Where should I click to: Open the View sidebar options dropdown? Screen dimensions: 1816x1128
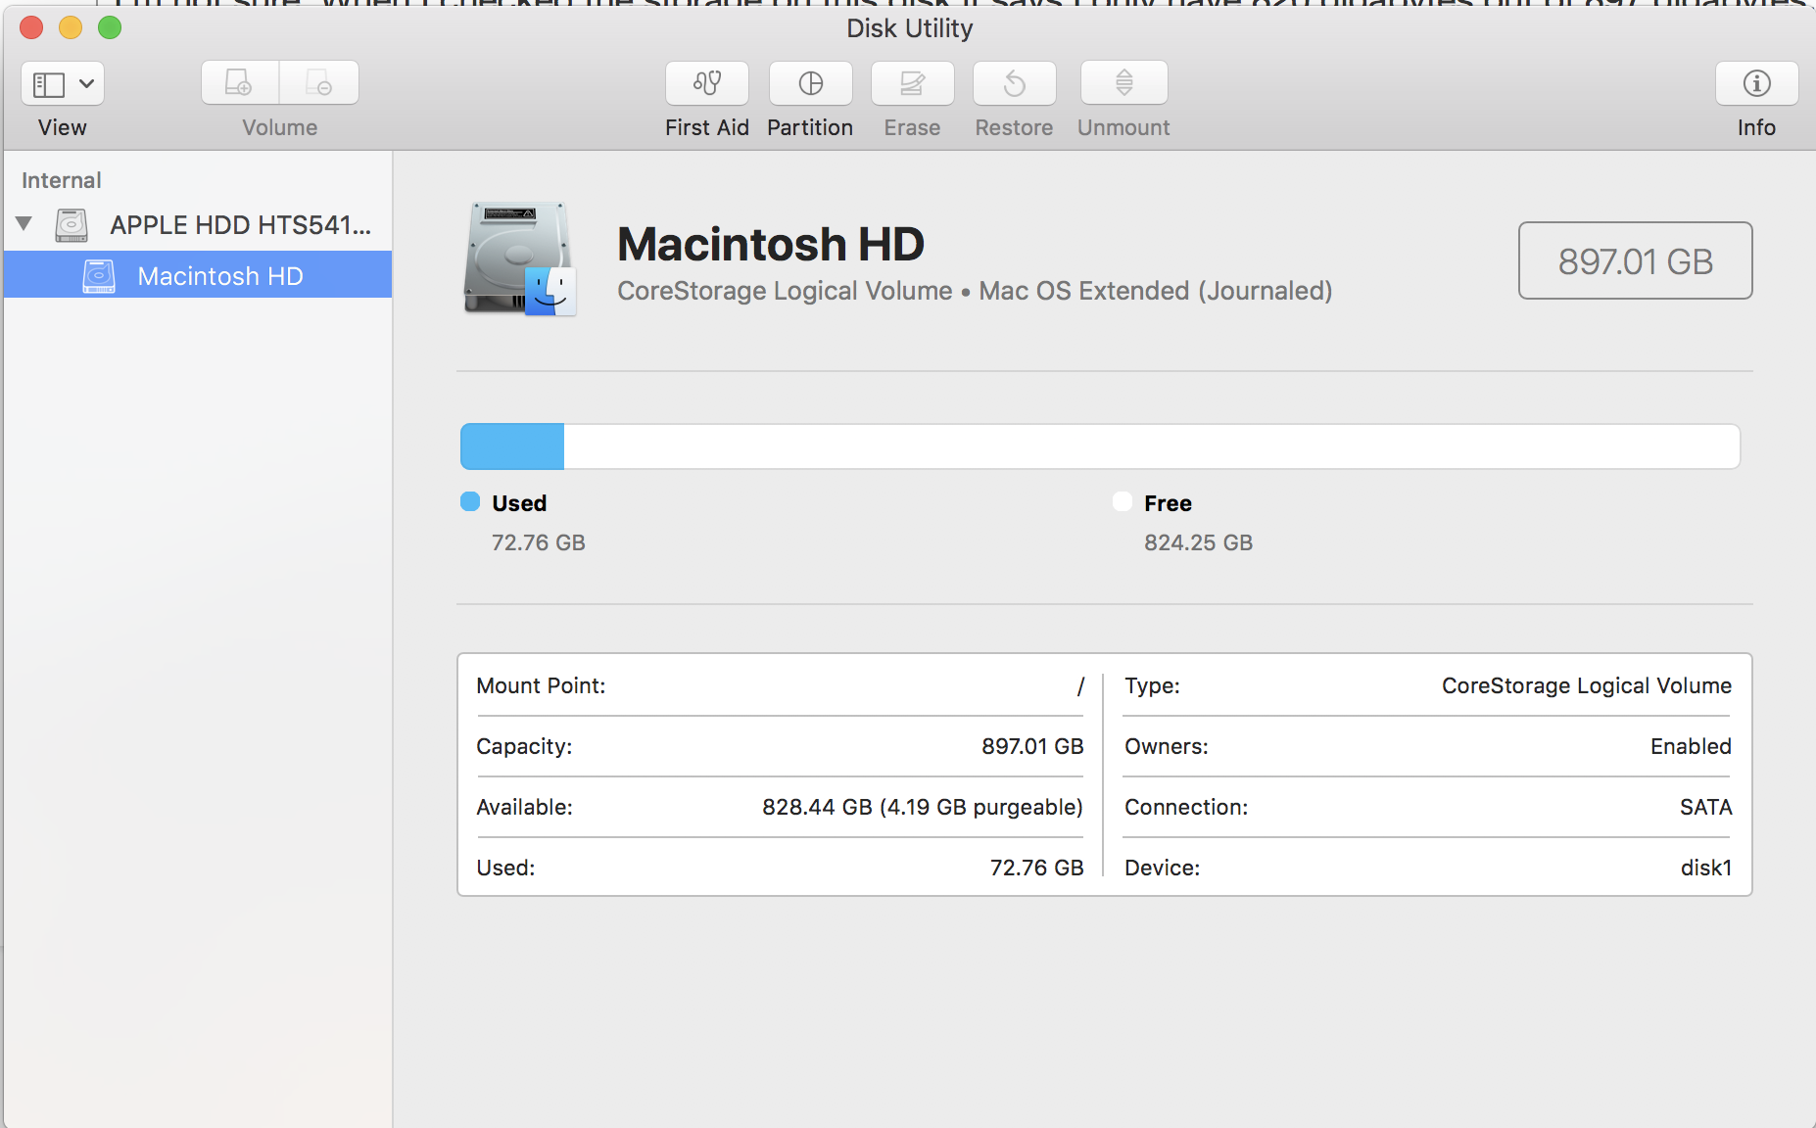pyautogui.click(x=63, y=83)
